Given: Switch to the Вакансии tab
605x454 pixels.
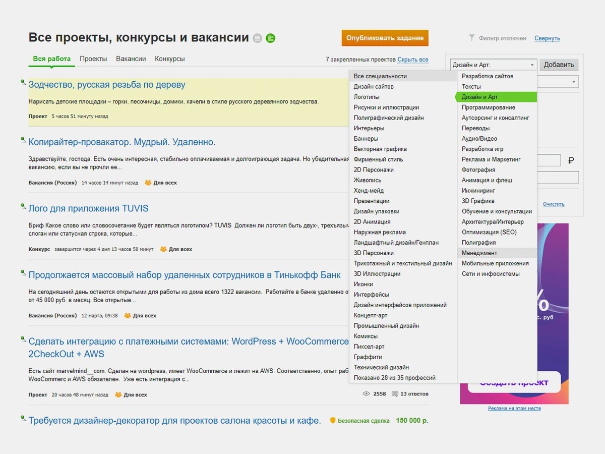Looking at the screenshot, I should click(131, 59).
